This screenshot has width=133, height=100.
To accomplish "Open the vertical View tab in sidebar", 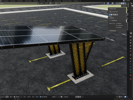I will click(x=128, y=18).
